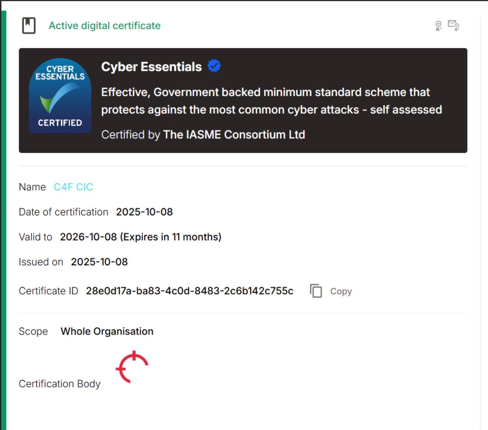Open the C4F CIC name link
Image resolution: width=488 pixels, height=430 pixels.
(73, 187)
